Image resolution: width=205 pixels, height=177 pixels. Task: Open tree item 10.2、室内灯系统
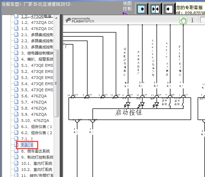(37, 170)
